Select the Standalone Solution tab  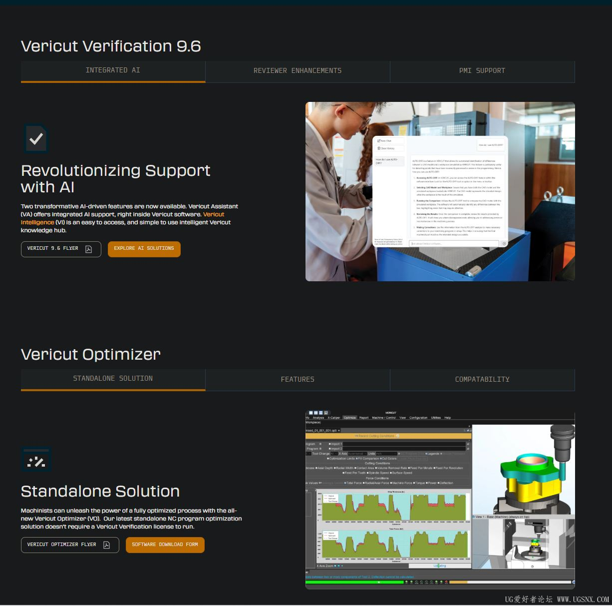113,379
